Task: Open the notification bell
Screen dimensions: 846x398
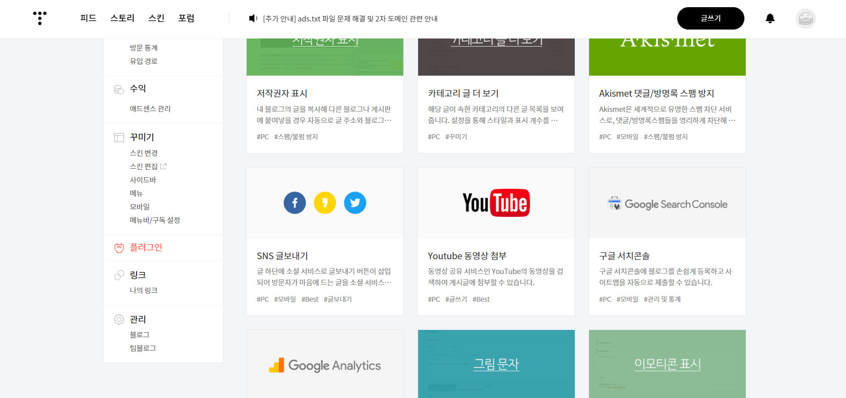Action: [770, 18]
